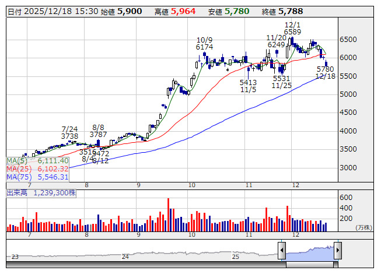
Task: Click the 5413 11/5 low annotation
Action: [248, 86]
